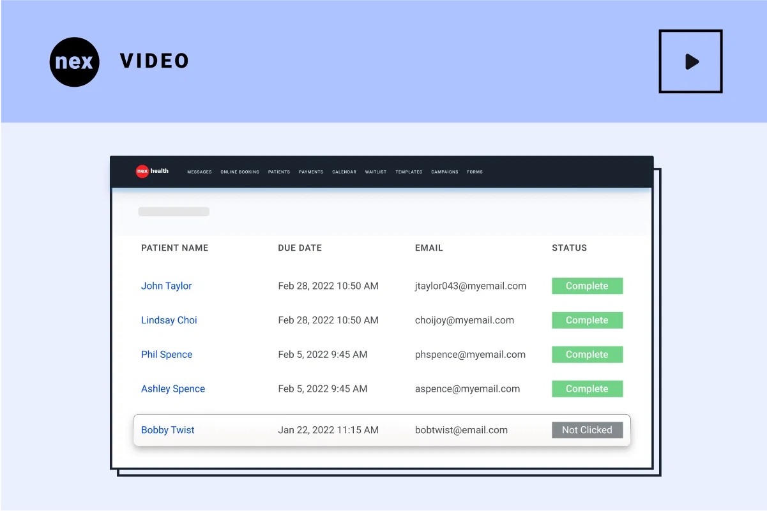Open the Calendar navigation item
Image resolution: width=767 pixels, height=511 pixels.
[344, 172]
